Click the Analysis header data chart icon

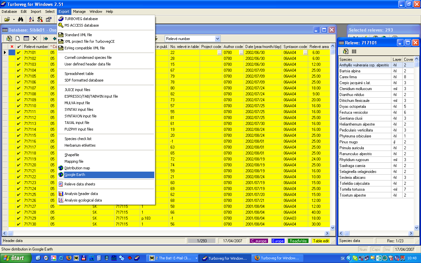61,194
